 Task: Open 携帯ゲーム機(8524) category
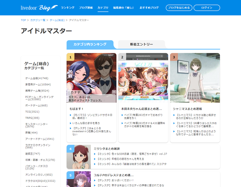coord(37,91)
